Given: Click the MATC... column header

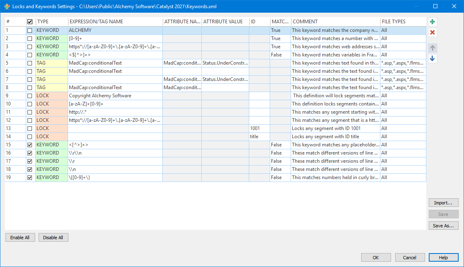Looking at the screenshot, I should tap(280, 22).
